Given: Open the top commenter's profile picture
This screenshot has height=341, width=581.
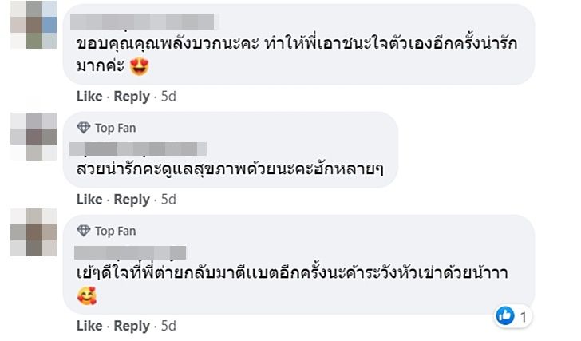Looking at the screenshot, I should coord(33,25).
